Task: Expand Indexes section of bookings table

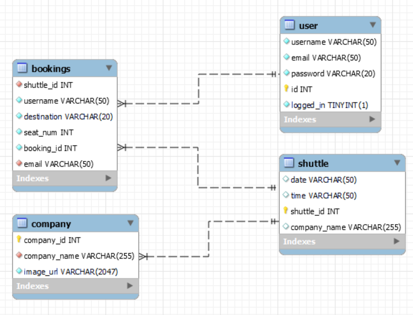Action: point(108,178)
